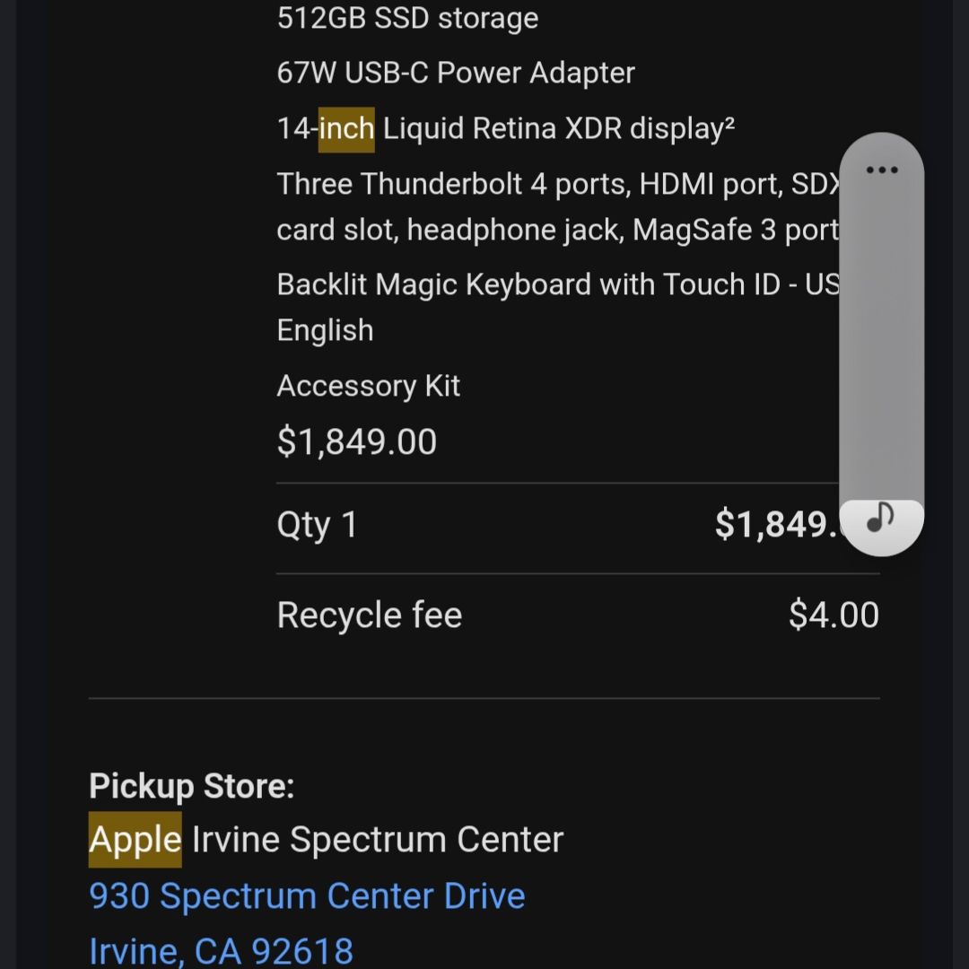This screenshot has width=969, height=969.
Task: Click the 512GB SSD storage line
Action: tap(408, 18)
